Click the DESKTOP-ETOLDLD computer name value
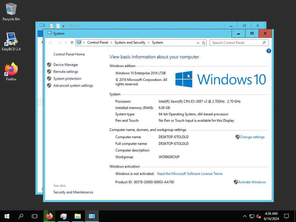This screenshot has height=222, width=296. 173,137
